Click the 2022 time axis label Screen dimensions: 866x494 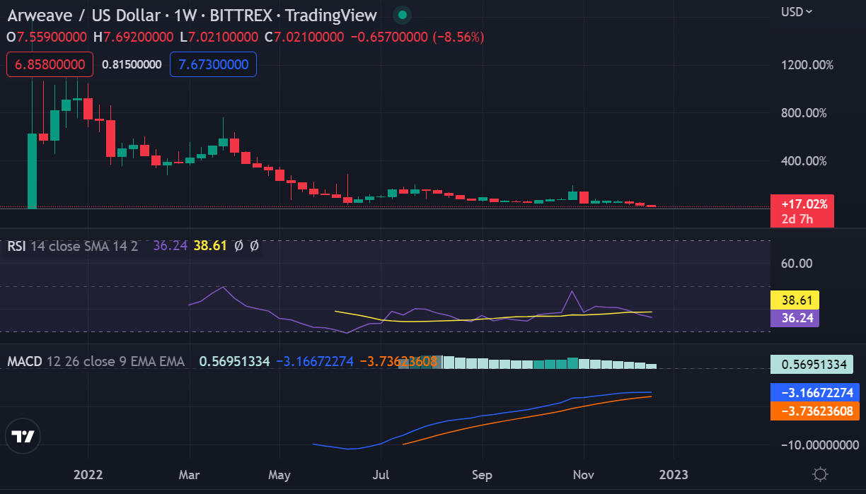pos(89,474)
